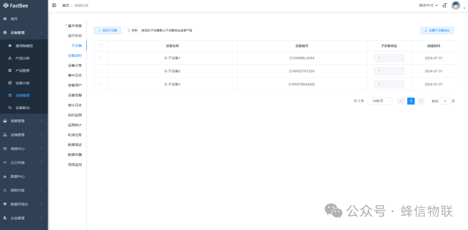Click the highlighted 设备管理 submenu icon
The width and height of the screenshot is (468, 230).
pyautogui.click(x=10, y=95)
